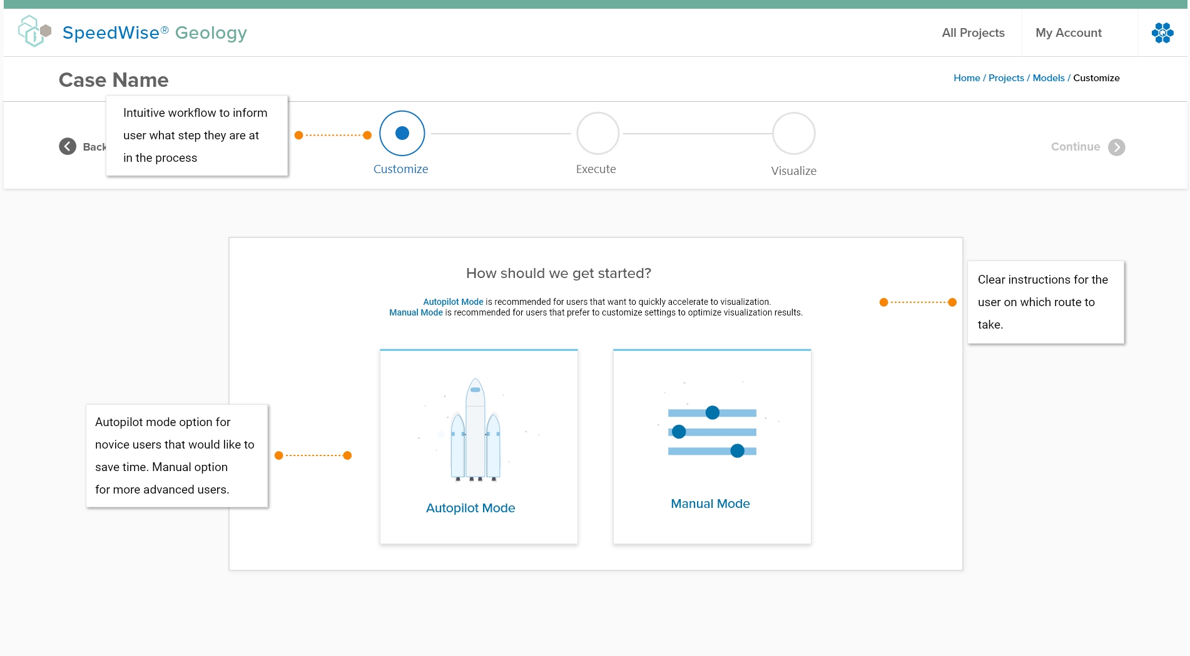This screenshot has height=656, width=1190.
Task: Follow the Projects breadcrumb link
Action: [x=1005, y=78]
